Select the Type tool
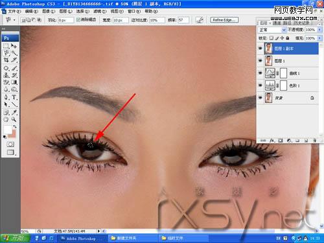324x243 pixels. tap(14, 97)
